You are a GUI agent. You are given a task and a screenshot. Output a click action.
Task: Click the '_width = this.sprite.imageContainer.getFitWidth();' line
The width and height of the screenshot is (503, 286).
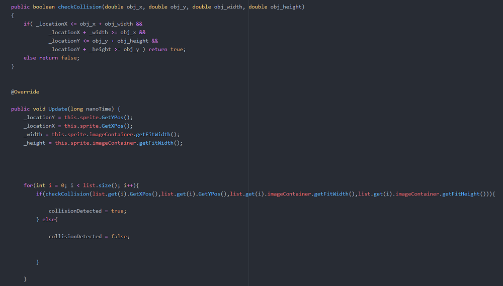[102, 134]
